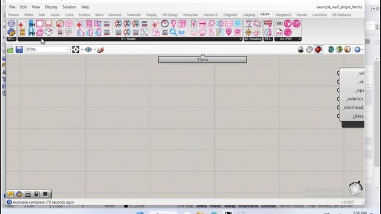Expand the 01 | Model panel arrow
381x214 pixels.
[241, 39]
